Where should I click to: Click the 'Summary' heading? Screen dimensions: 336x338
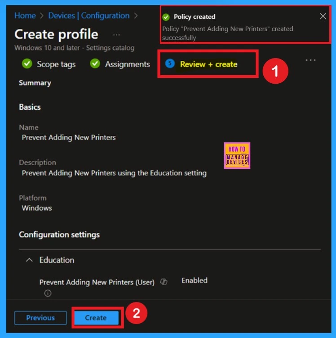tap(35, 83)
